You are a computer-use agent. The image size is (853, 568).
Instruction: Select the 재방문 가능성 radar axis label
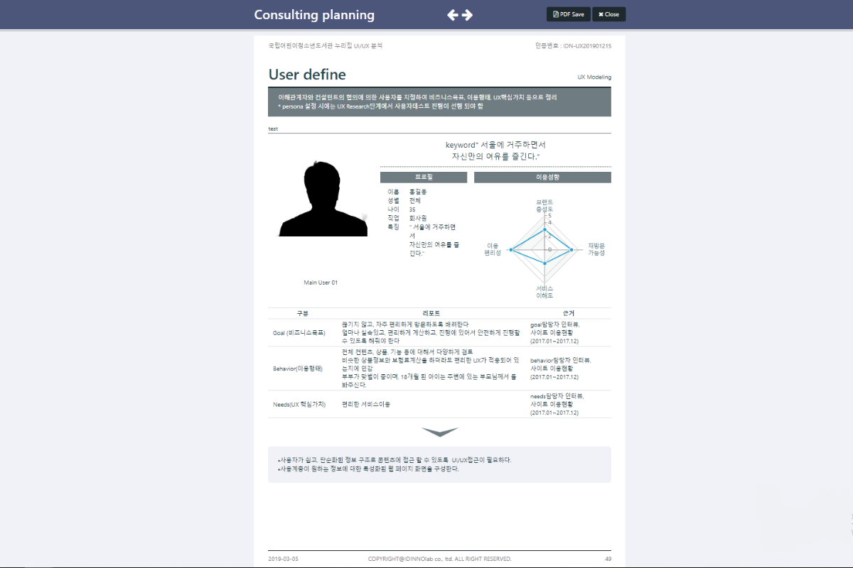pos(596,249)
